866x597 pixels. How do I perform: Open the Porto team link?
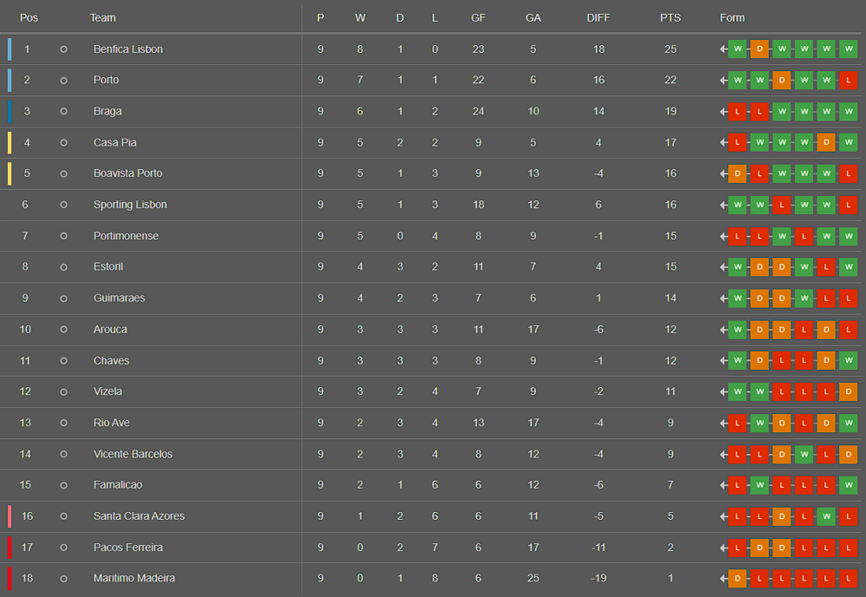[106, 80]
